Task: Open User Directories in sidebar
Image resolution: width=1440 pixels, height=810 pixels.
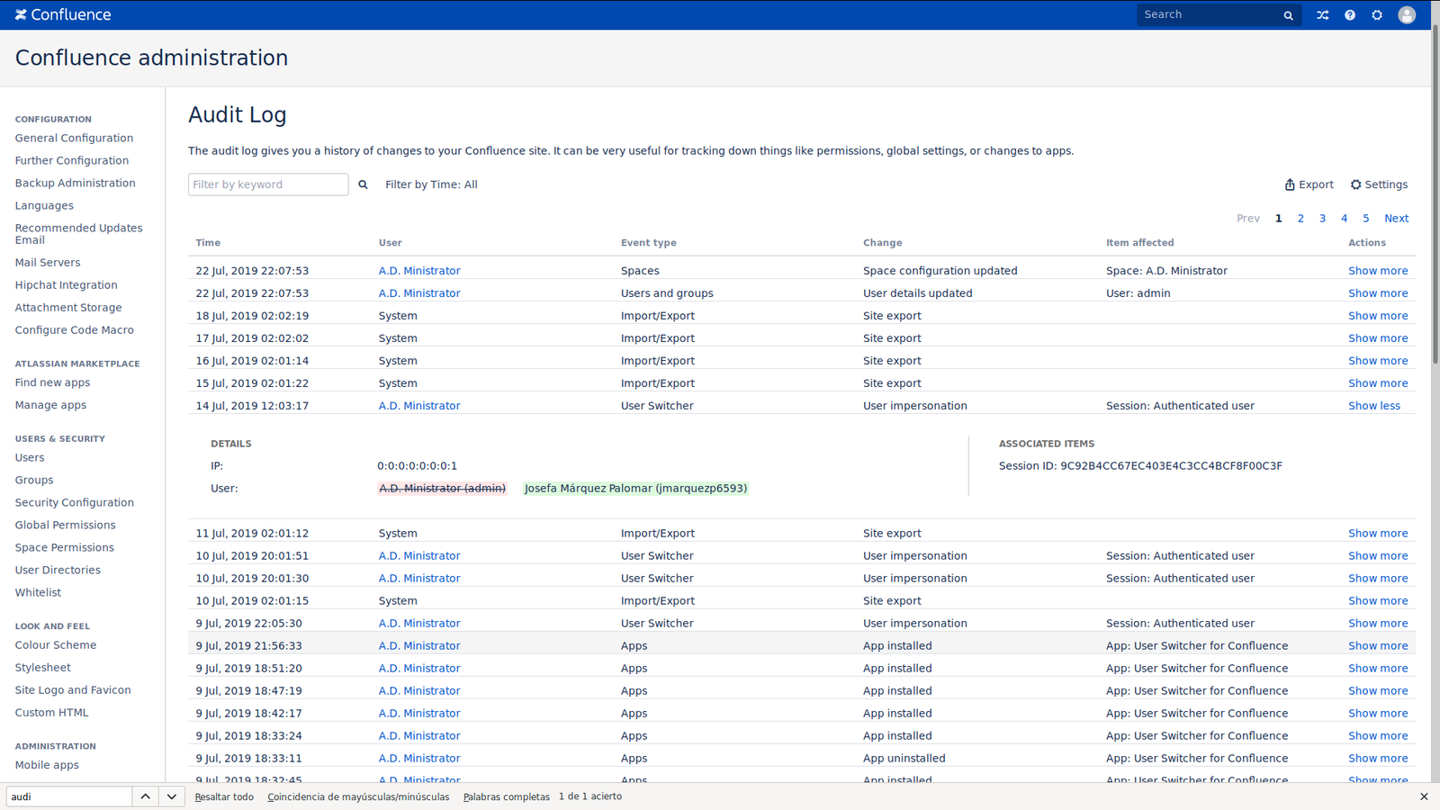Action: [58, 571]
